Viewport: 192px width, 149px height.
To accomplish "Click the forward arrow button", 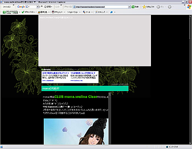I will pos(169,7).
